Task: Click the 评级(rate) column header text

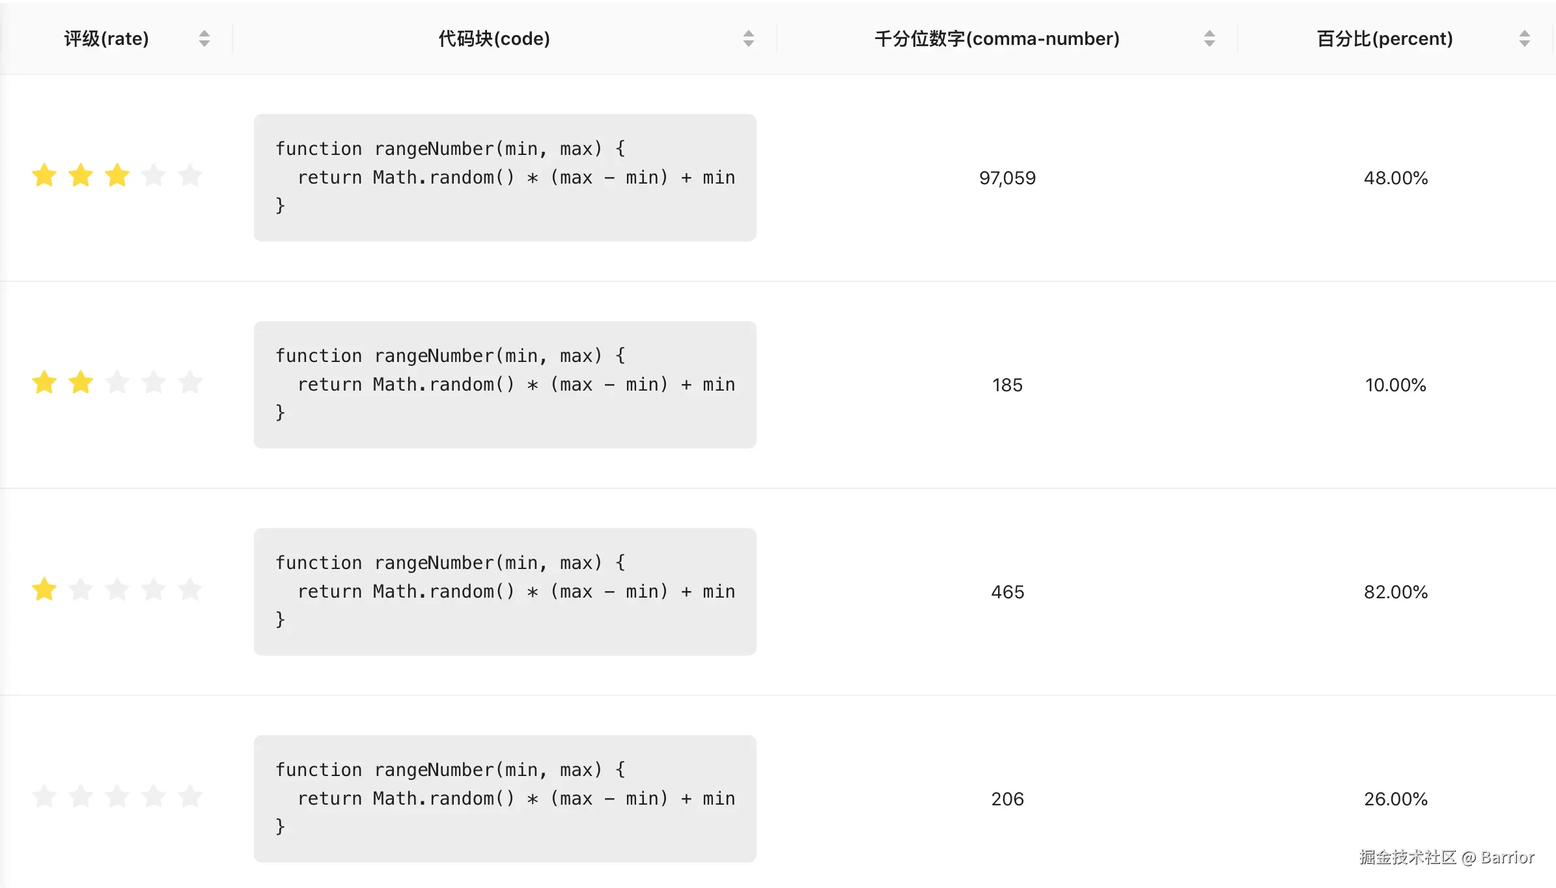Action: click(x=106, y=38)
